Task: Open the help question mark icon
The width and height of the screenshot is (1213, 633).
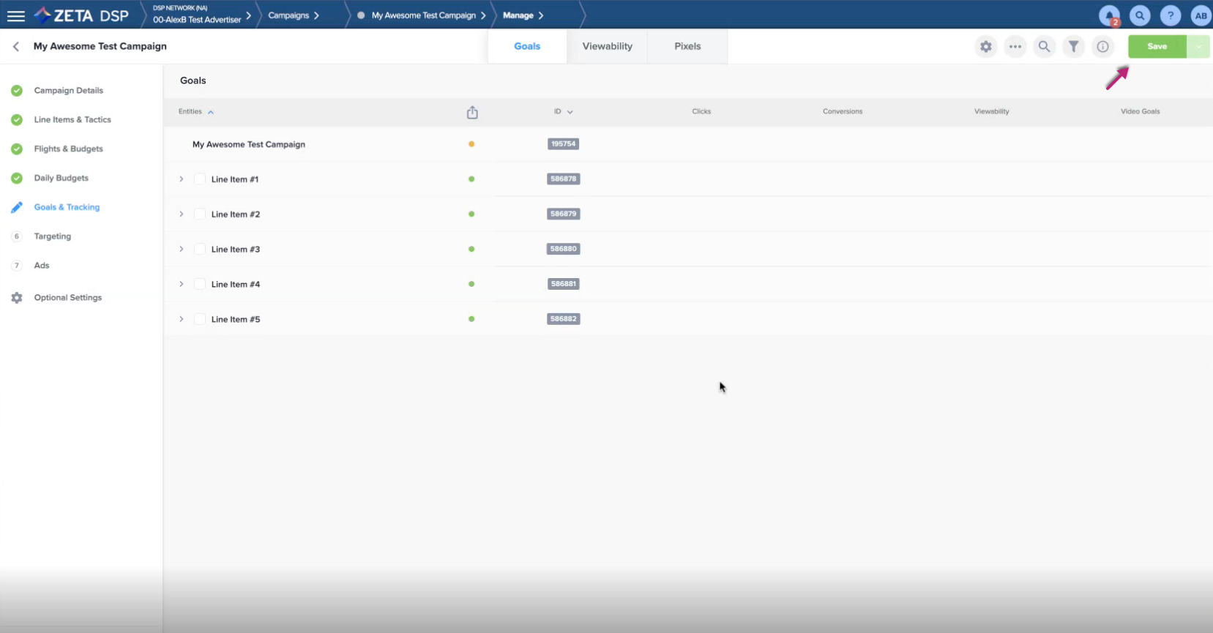Action: click(1171, 15)
